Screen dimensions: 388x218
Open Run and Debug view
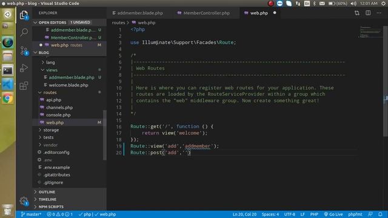[x=24, y=68]
